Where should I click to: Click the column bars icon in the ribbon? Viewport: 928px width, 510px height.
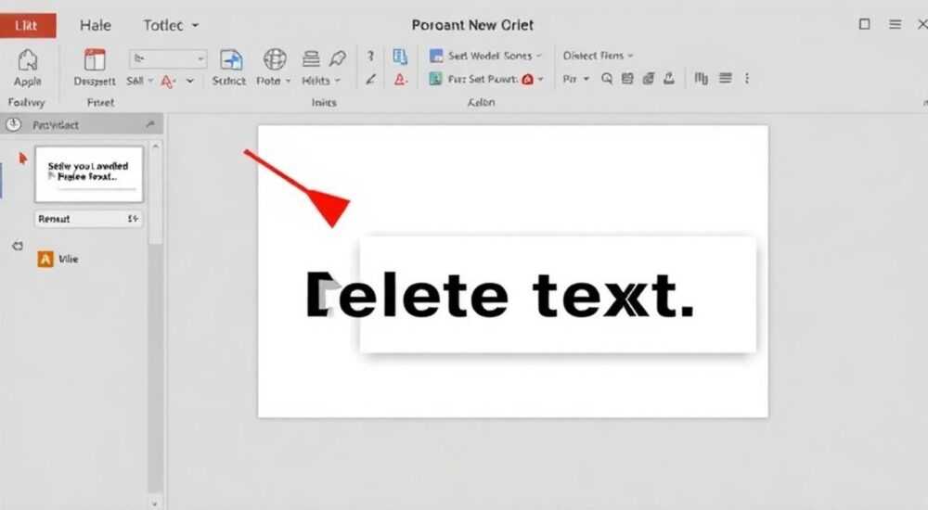tap(702, 78)
